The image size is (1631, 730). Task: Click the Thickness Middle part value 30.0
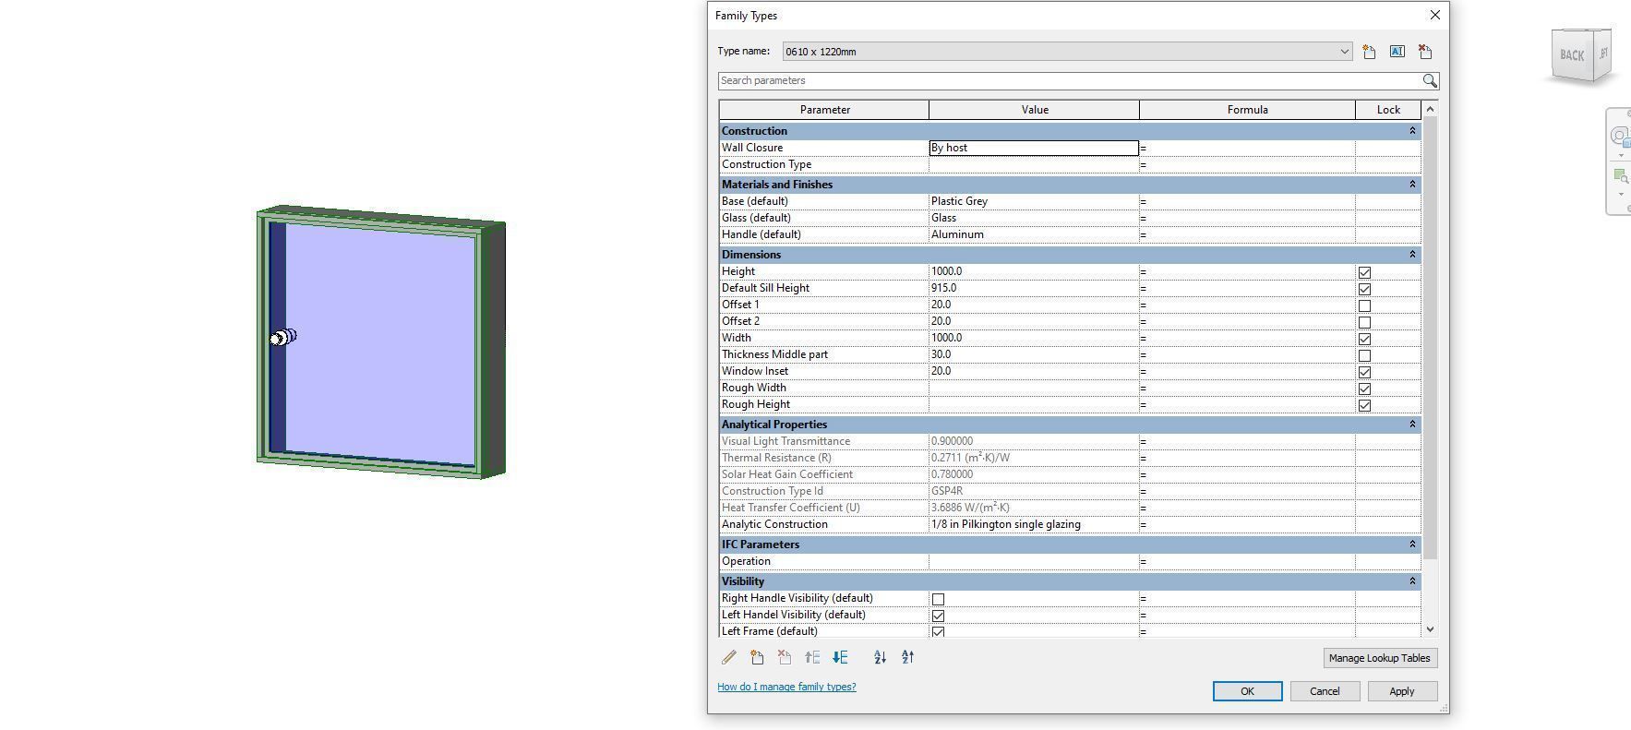(x=1034, y=354)
